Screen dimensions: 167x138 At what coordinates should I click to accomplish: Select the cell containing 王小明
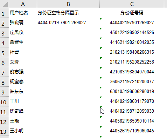coord(23,131)
